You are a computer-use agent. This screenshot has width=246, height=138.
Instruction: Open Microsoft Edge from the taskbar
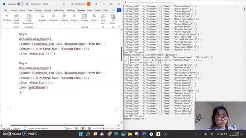(x=116, y=134)
